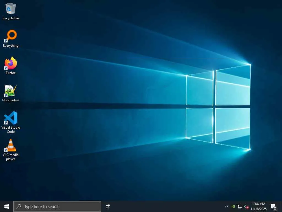
Task: Open the clock showing 10:47 PM
Action: coord(259,206)
